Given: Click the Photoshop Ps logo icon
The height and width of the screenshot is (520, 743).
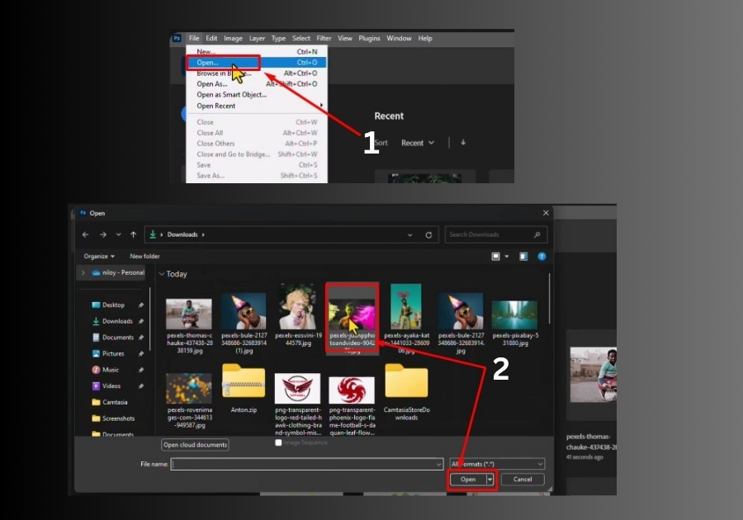Looking at the screenshot, I should [x=177, y=38].
